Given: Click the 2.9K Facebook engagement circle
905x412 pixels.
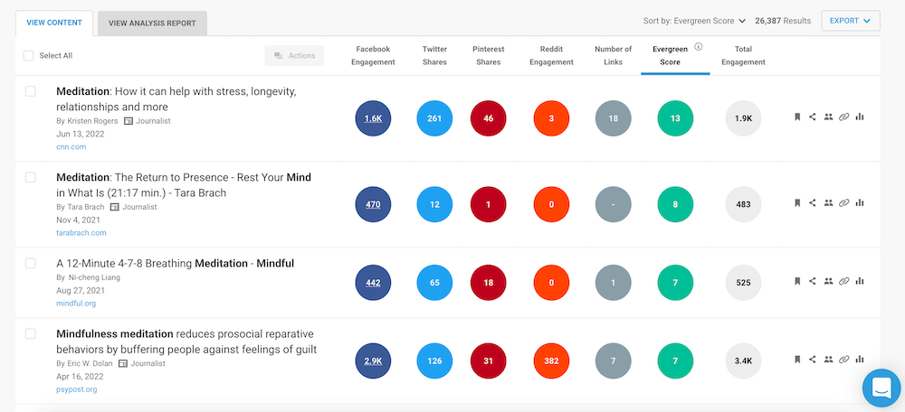Looking at the screenshot, I should click(374, 360).
